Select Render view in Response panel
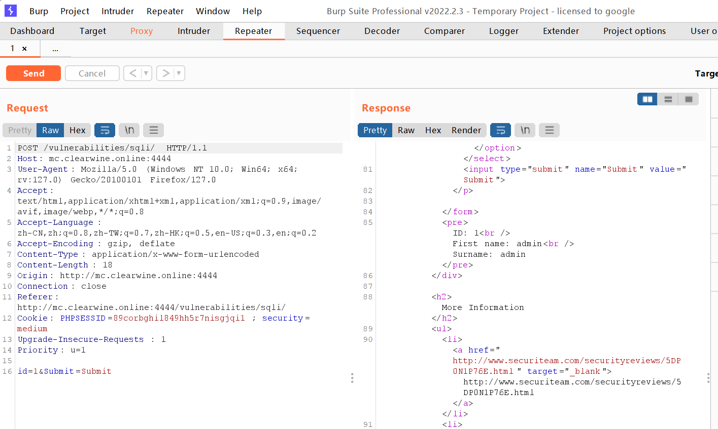 click(466, 130)
